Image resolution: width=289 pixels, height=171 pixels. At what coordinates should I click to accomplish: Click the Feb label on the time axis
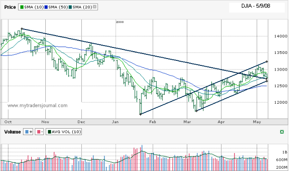153,122
